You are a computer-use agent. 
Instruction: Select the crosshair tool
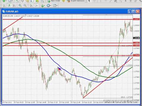click(x=94, y=1)
